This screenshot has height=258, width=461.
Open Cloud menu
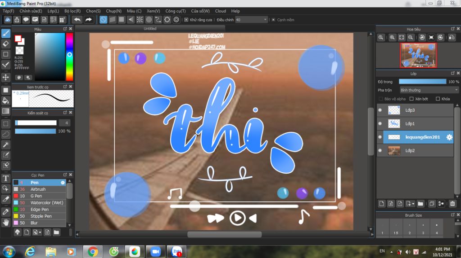221,11
